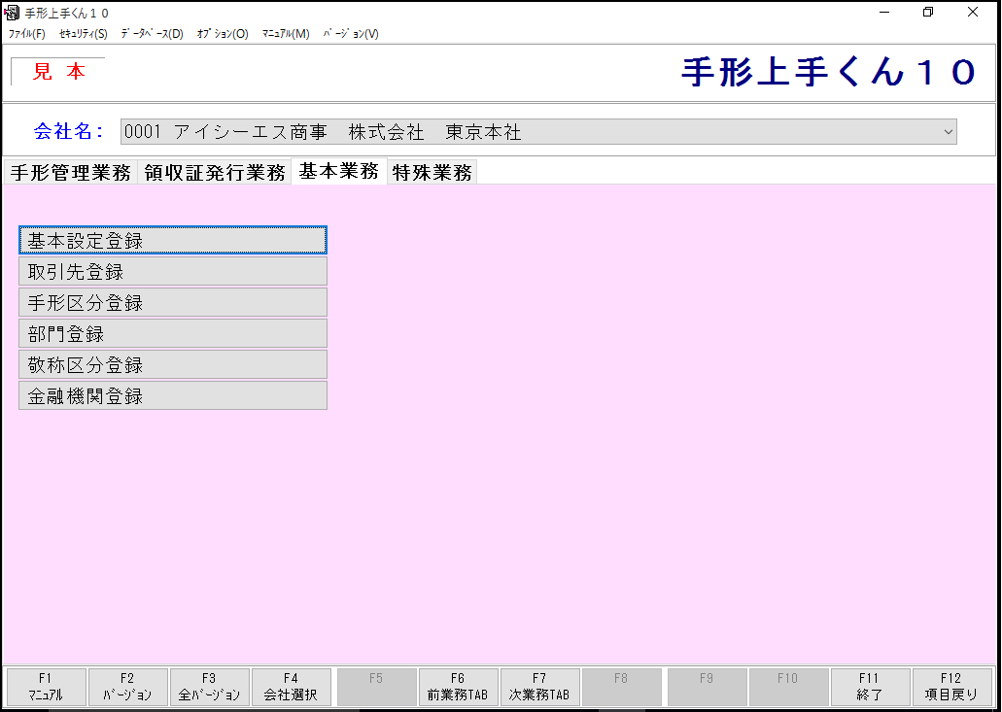
Task: Open 敬称区分登録
Action: click(173, 364)
